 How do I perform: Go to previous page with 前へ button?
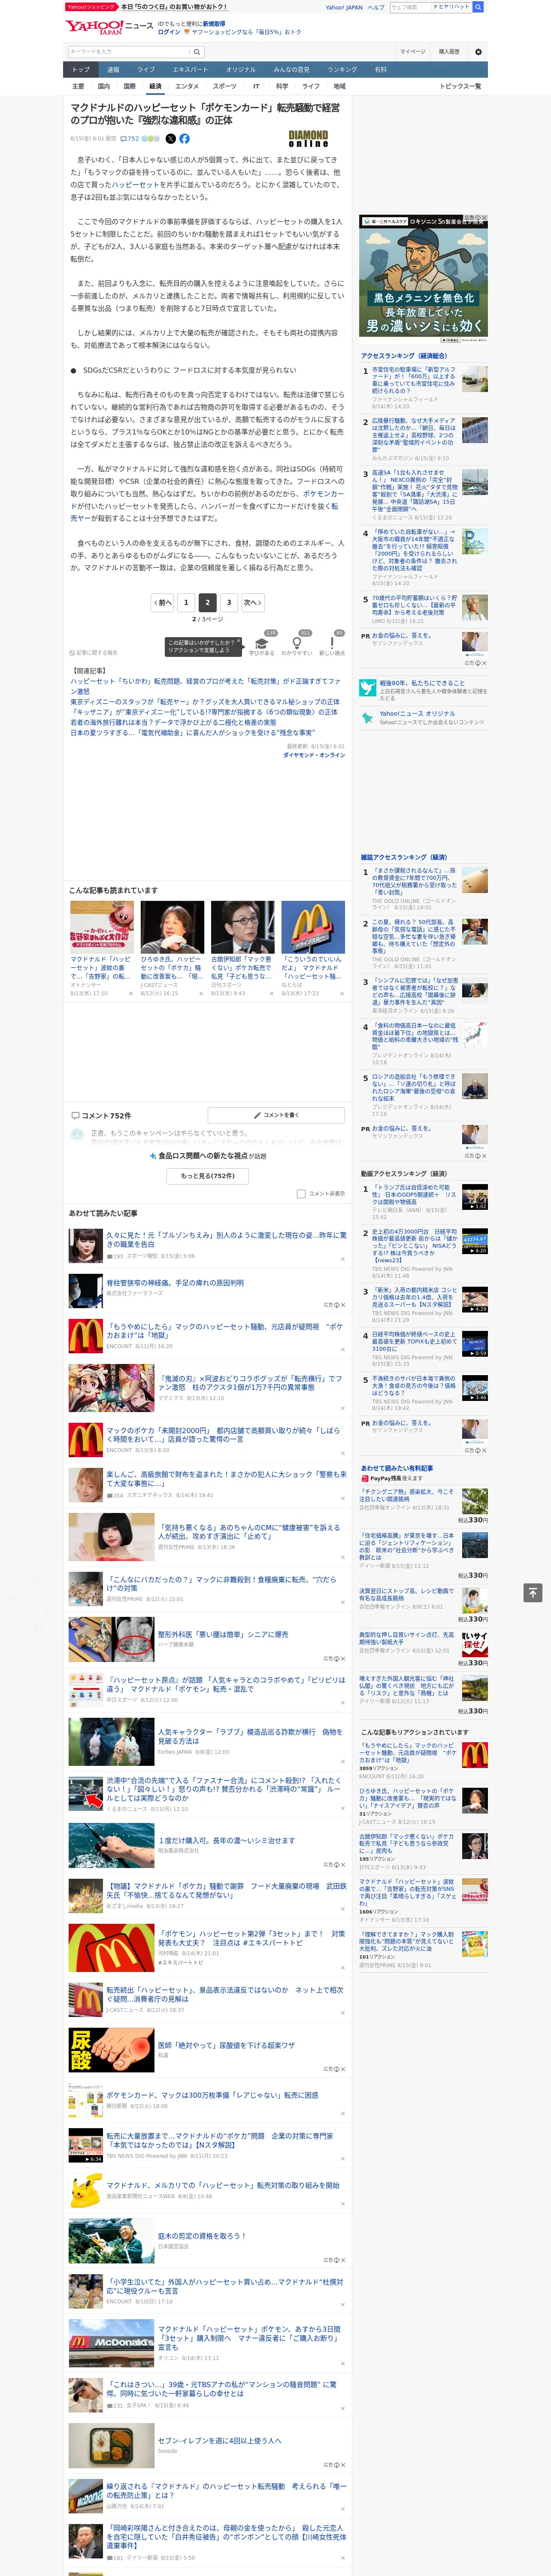pos(162,603)
